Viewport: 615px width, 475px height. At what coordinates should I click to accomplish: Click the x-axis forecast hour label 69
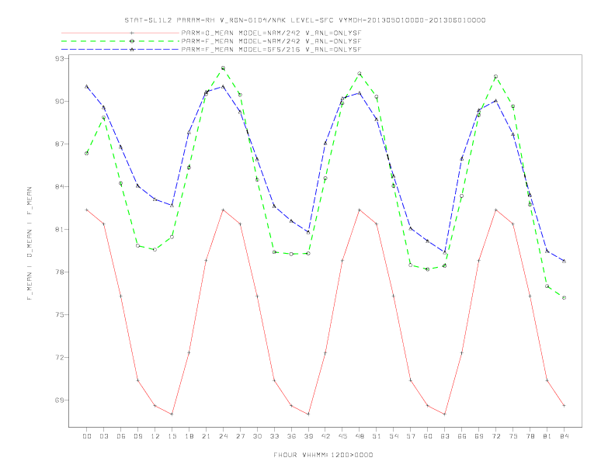[x=479, y=436]
